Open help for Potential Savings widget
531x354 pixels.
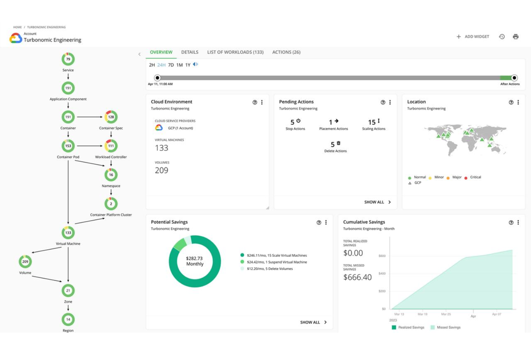pos(319,222)
